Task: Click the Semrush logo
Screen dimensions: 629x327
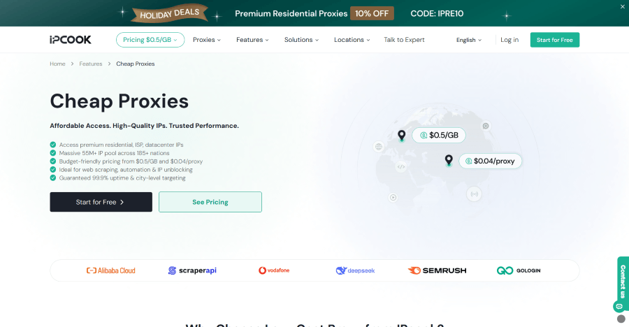Action: coord(437,270)
